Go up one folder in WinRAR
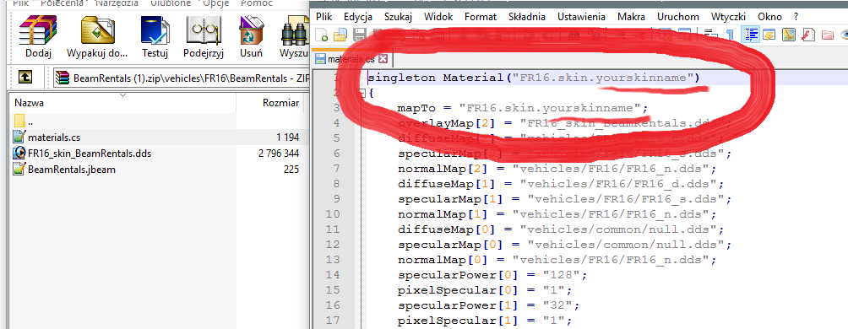Image resolution: width=848 pixels, height=329 pixels. point(25,77)
